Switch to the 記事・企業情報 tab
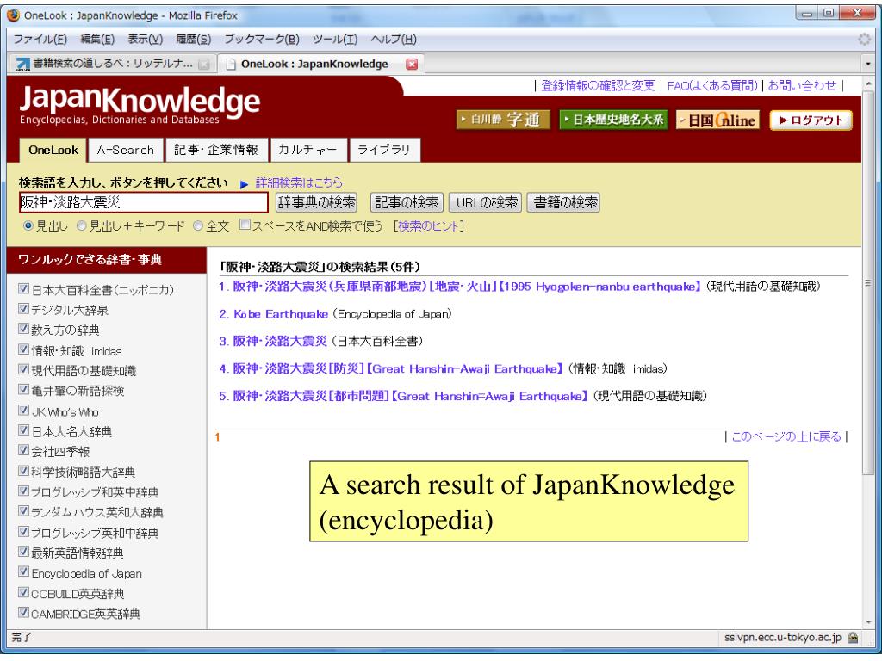 coord(216,150)
